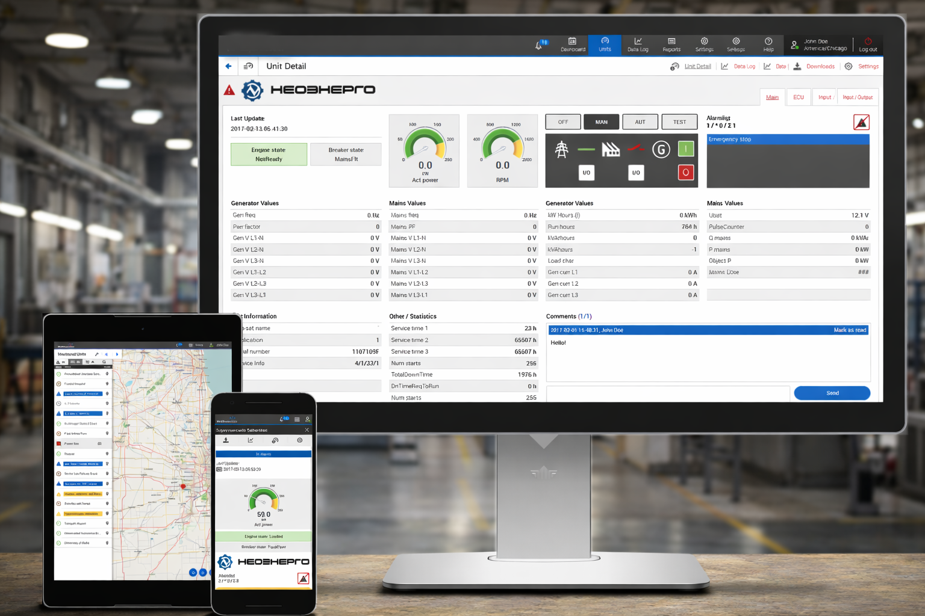This screenshot has width=925, height=616.
Task: Open the Dashboard from top navigation
Action: [x=572, y=45]
